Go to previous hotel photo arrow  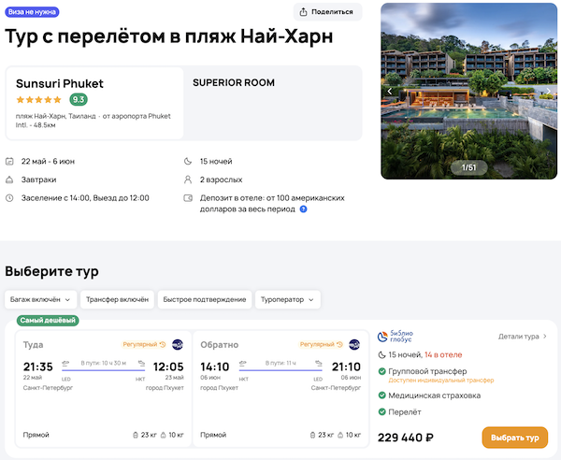point(390,91)
